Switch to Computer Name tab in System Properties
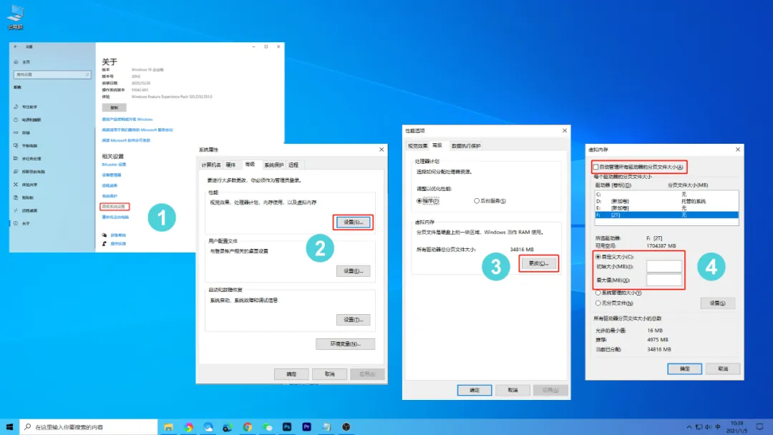 tap(211, 165)
